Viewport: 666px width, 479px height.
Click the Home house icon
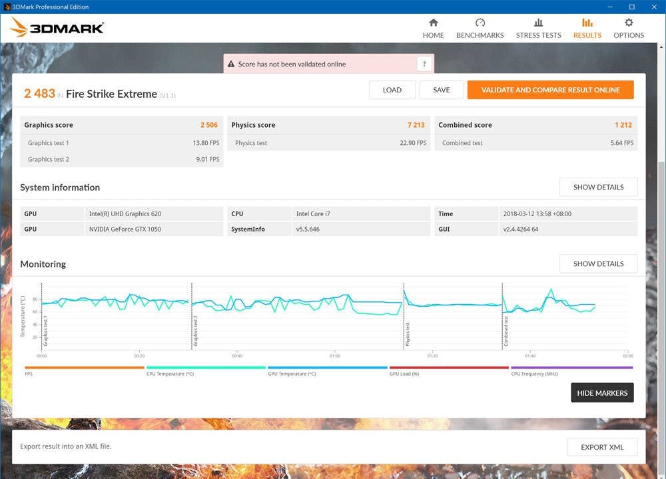click(434, 23)
